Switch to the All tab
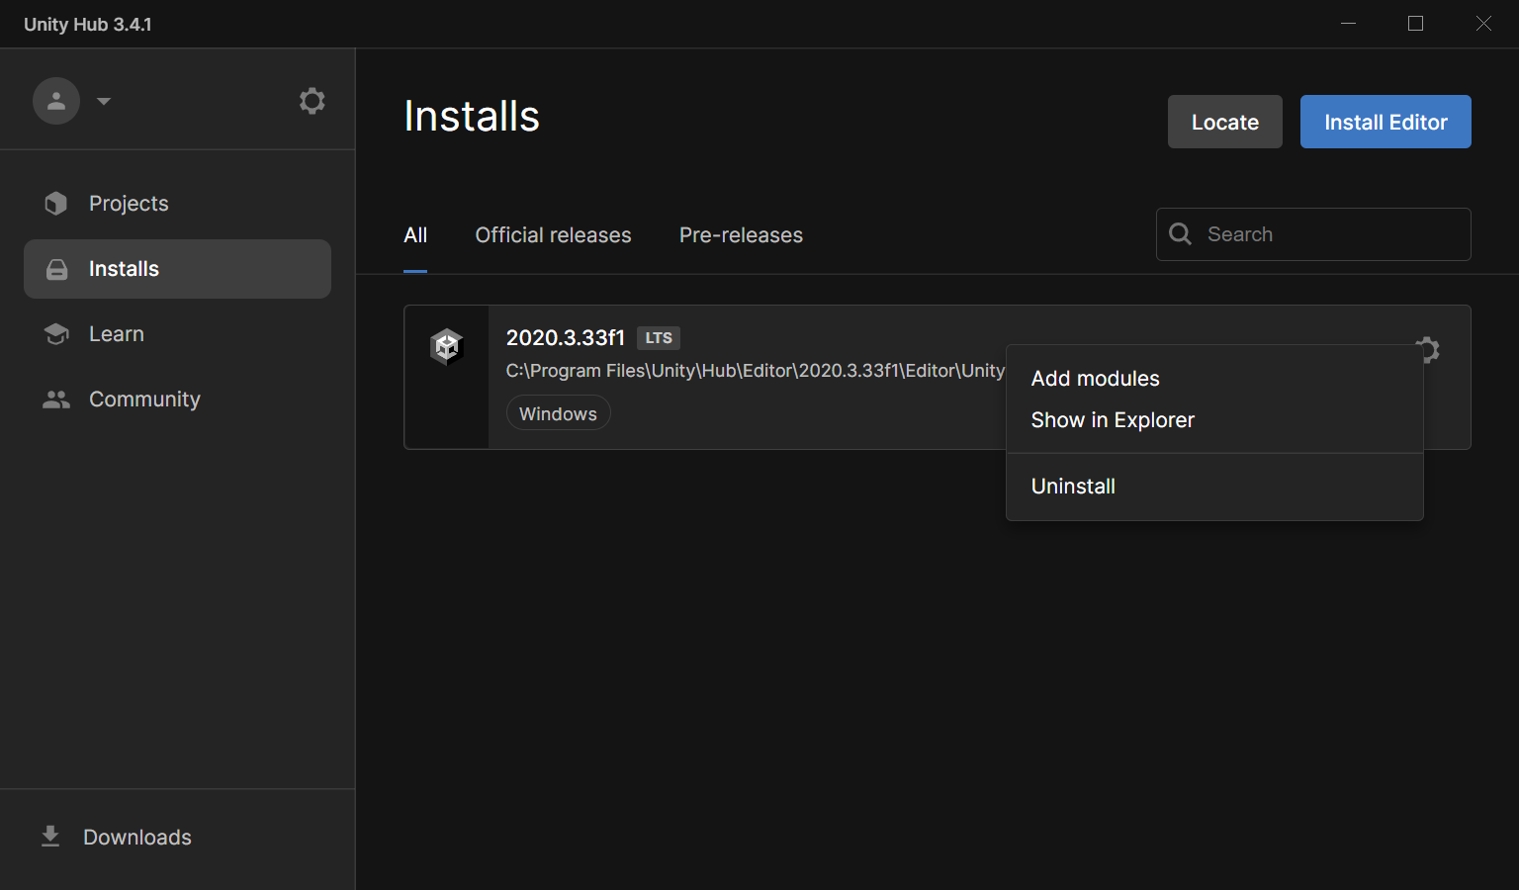Screen dimensions: 1519x890 [415, 235]
